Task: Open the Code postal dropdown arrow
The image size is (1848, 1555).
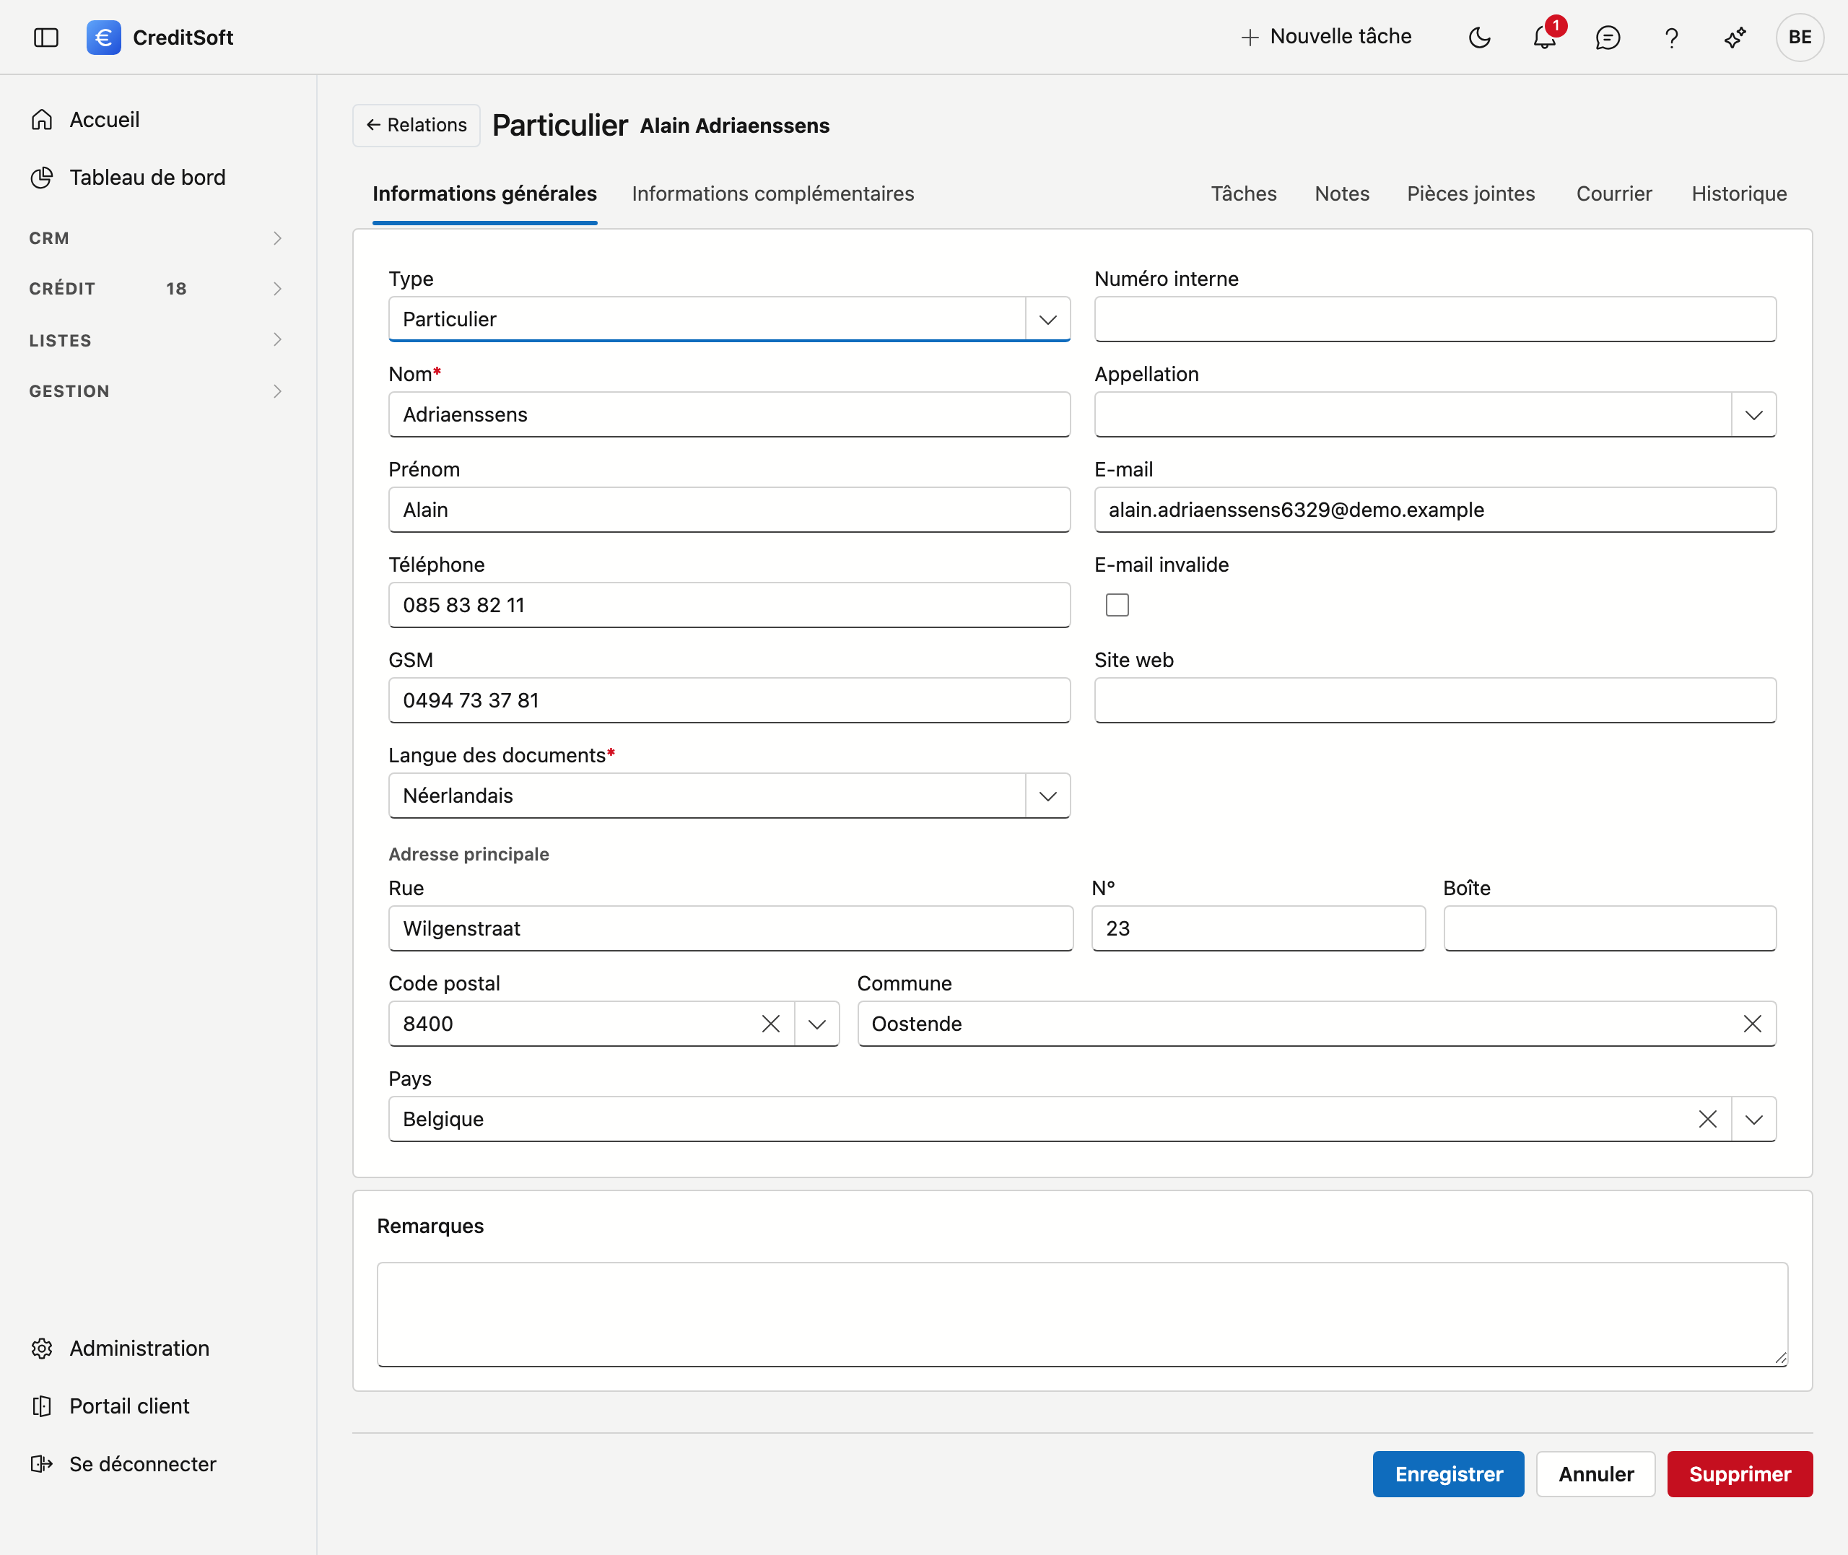Action: pyautogui.click(x=816, y=1024)
